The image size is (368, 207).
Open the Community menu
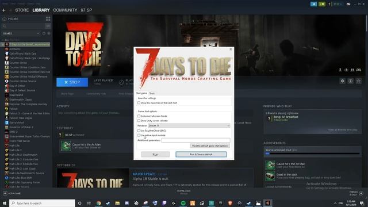[x=65, y=10]
